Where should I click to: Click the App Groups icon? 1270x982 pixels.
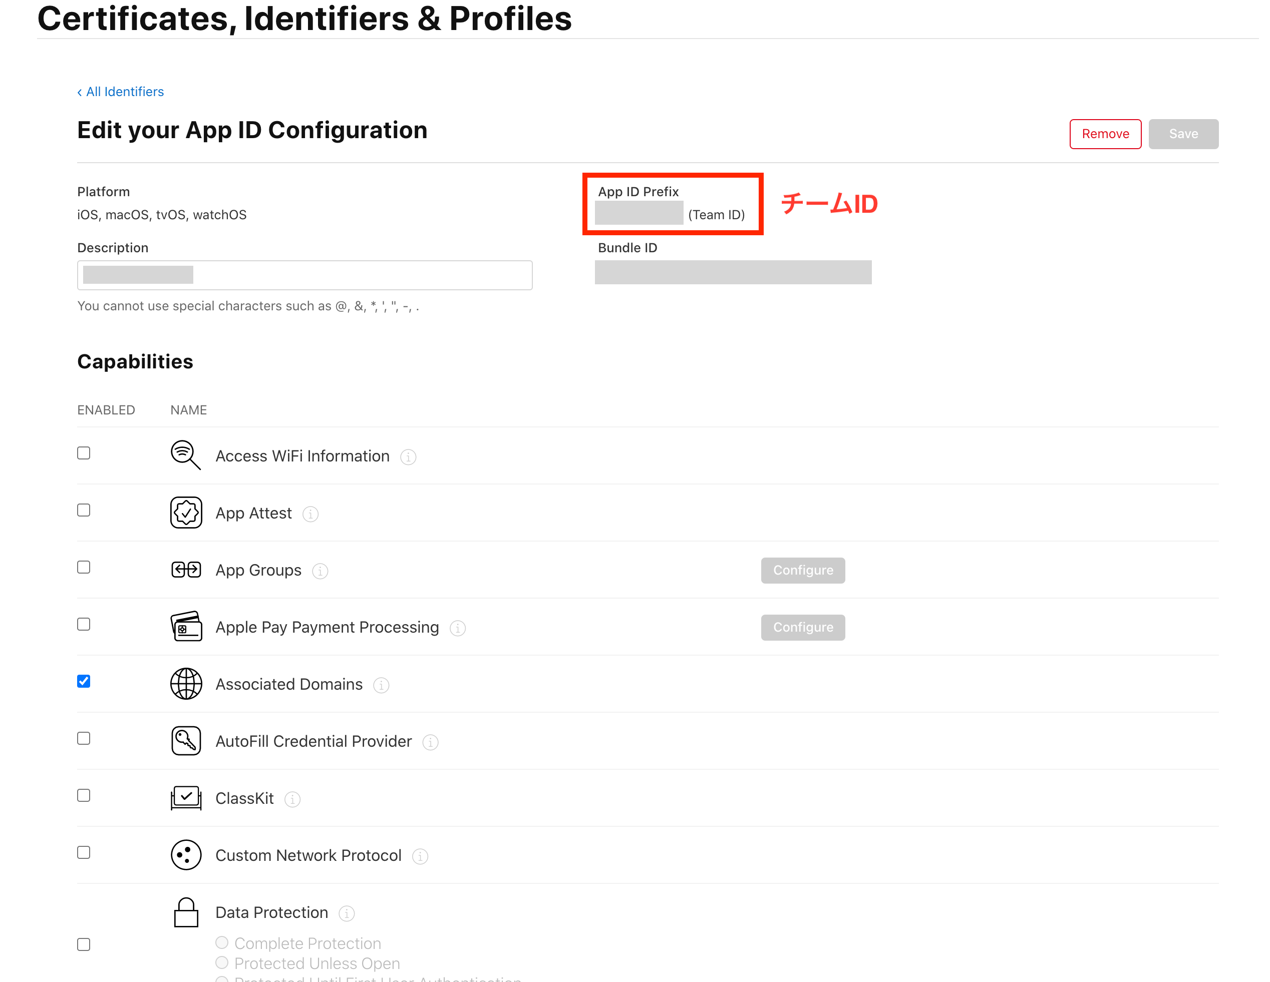click(186, 570)
